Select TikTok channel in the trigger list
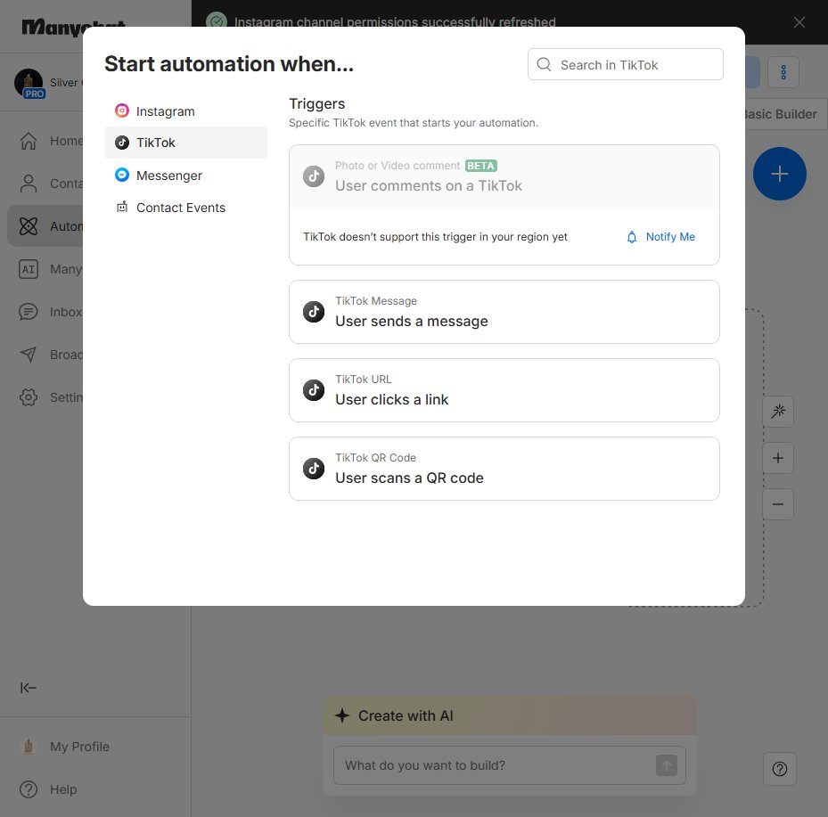828x817 pixels. point(185,143)
